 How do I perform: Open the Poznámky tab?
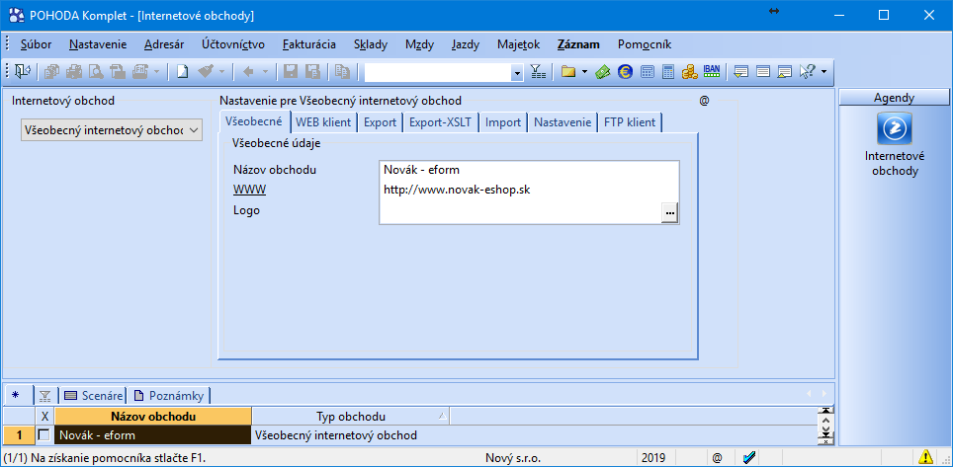click(169, 395)
